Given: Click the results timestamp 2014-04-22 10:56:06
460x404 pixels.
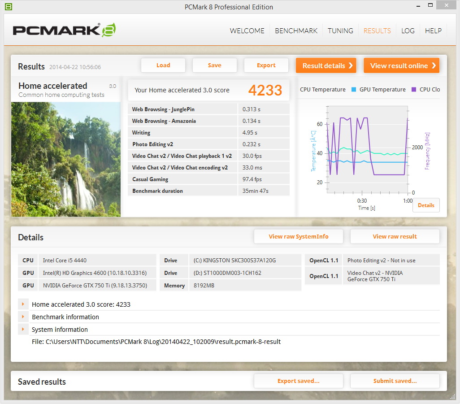Looking at the screenshot, I should pyautogui.click(x=75, y=67).
